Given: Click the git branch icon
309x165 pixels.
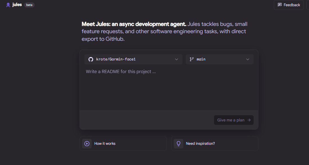Looking at the screenshot, I should click(x=191, y=59).
